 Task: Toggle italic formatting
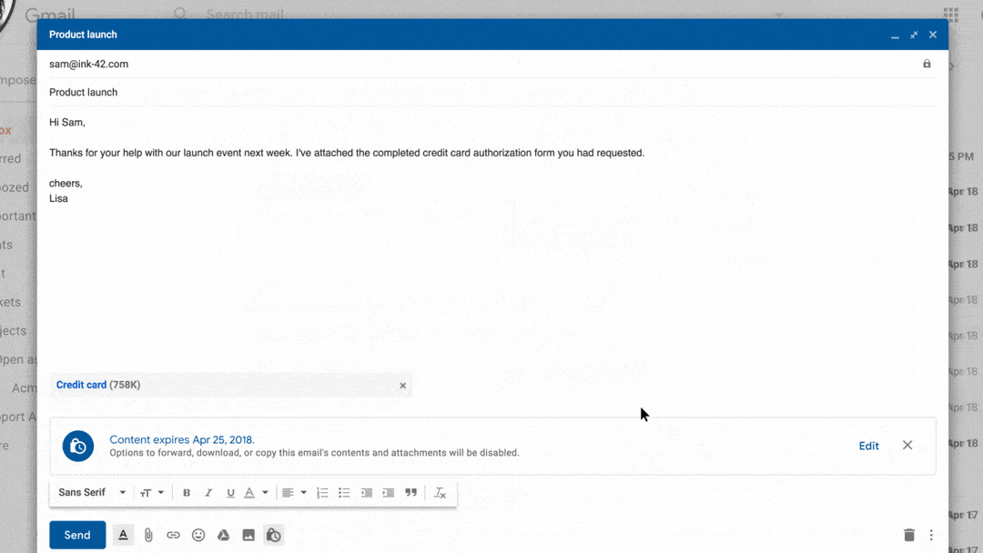[208, 492]
